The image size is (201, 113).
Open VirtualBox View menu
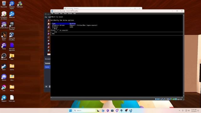tap(61, 13)
